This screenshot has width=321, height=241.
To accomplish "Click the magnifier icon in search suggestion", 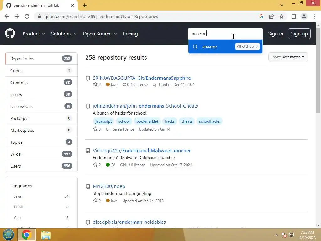I will [x=195, y=47].
